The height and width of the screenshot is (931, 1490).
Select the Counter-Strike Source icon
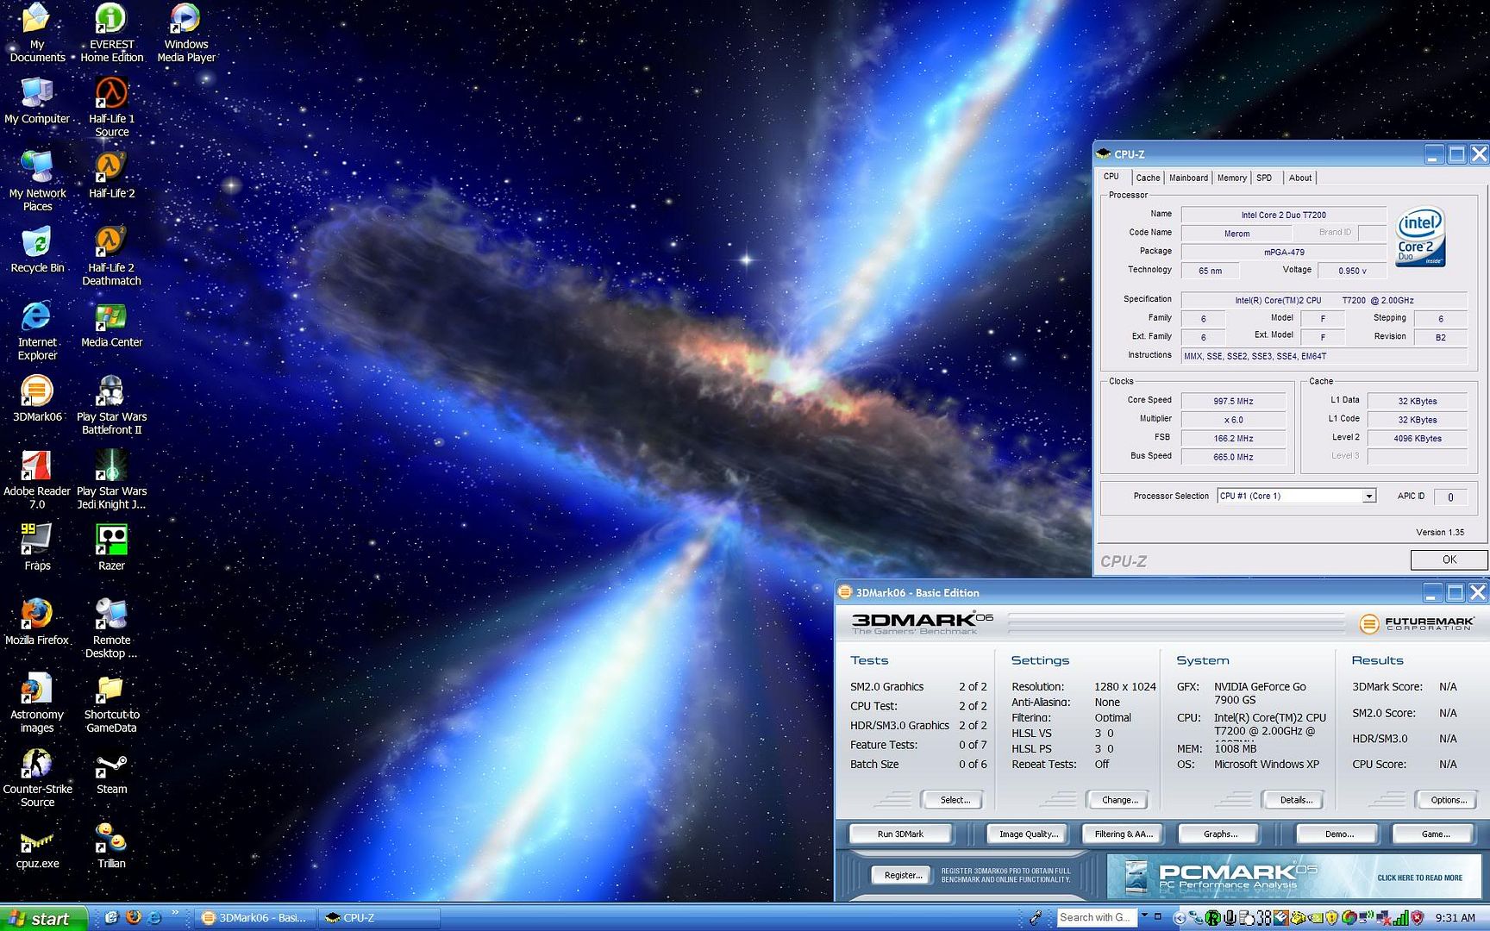tap(37, 777)
